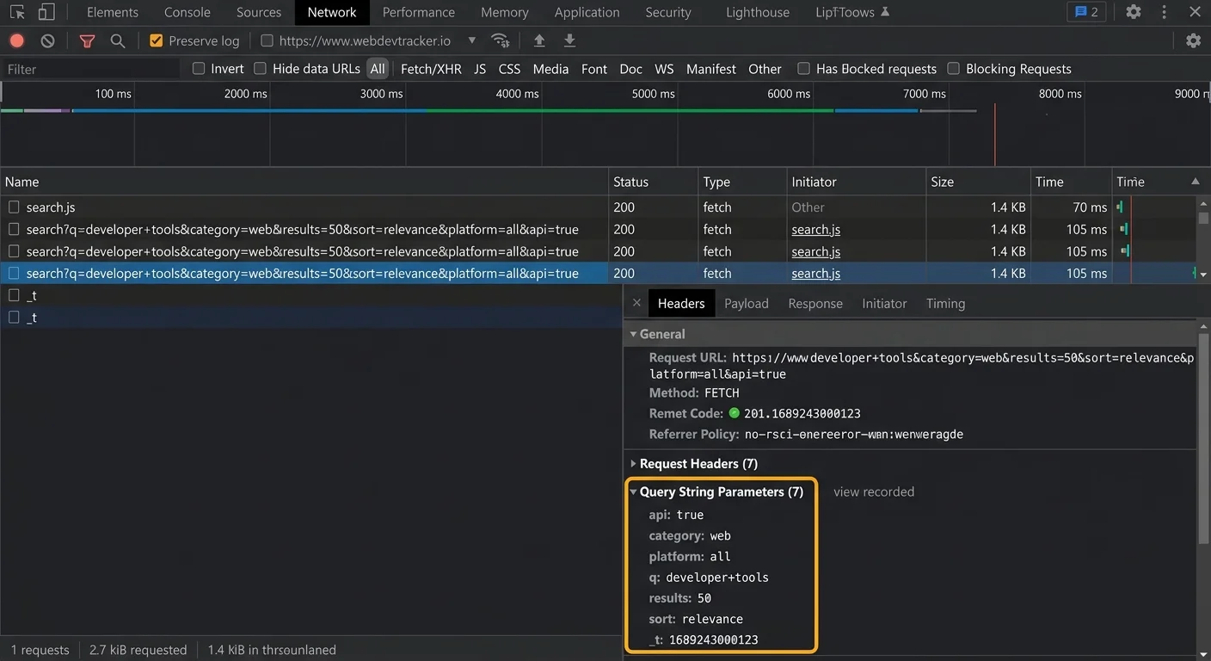This screenshot has width=1211, height=661.
Task: Select the search.js request row
Action: point(304,207)
